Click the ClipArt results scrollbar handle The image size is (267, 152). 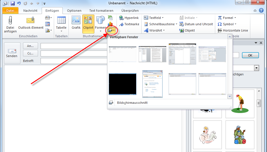pyautogui.click(x=259, y=103)
